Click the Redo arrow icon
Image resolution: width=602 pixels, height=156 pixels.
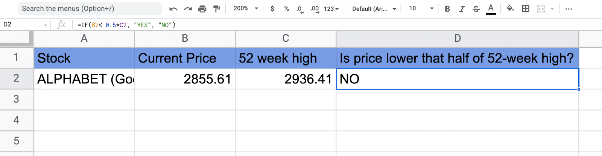[188, 9]
